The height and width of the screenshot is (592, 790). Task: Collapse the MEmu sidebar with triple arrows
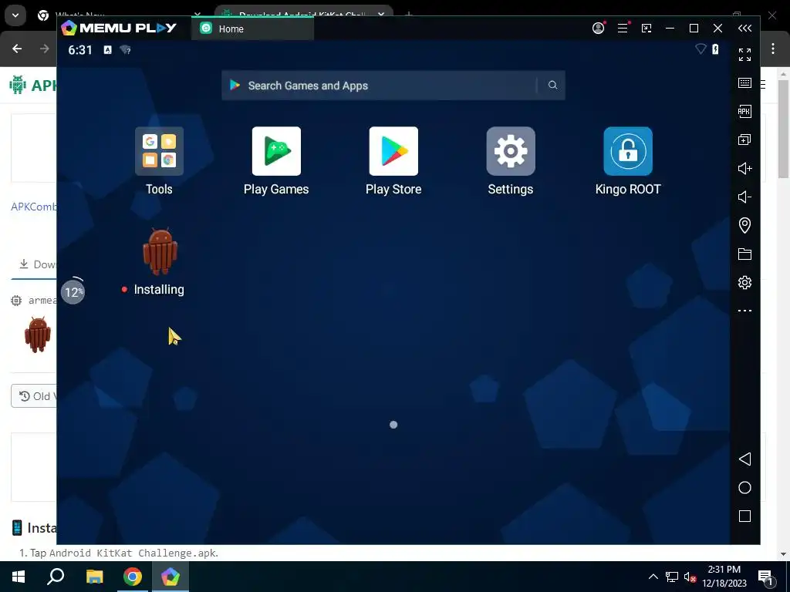pos(744,29)
